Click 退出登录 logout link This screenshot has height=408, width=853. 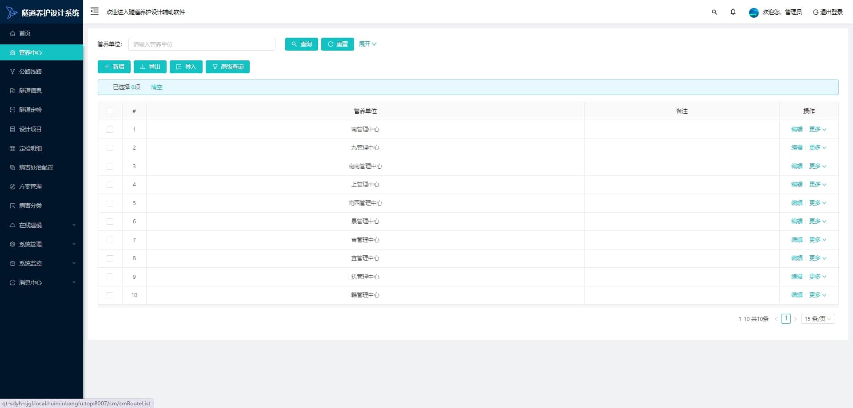pos(828,12)
